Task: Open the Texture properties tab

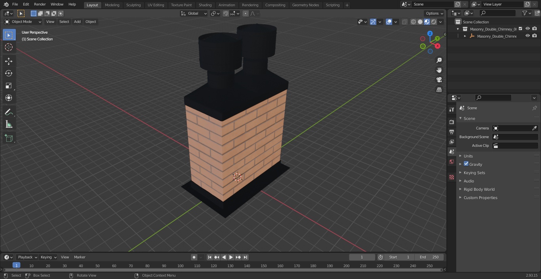Action: coord(451,177)
